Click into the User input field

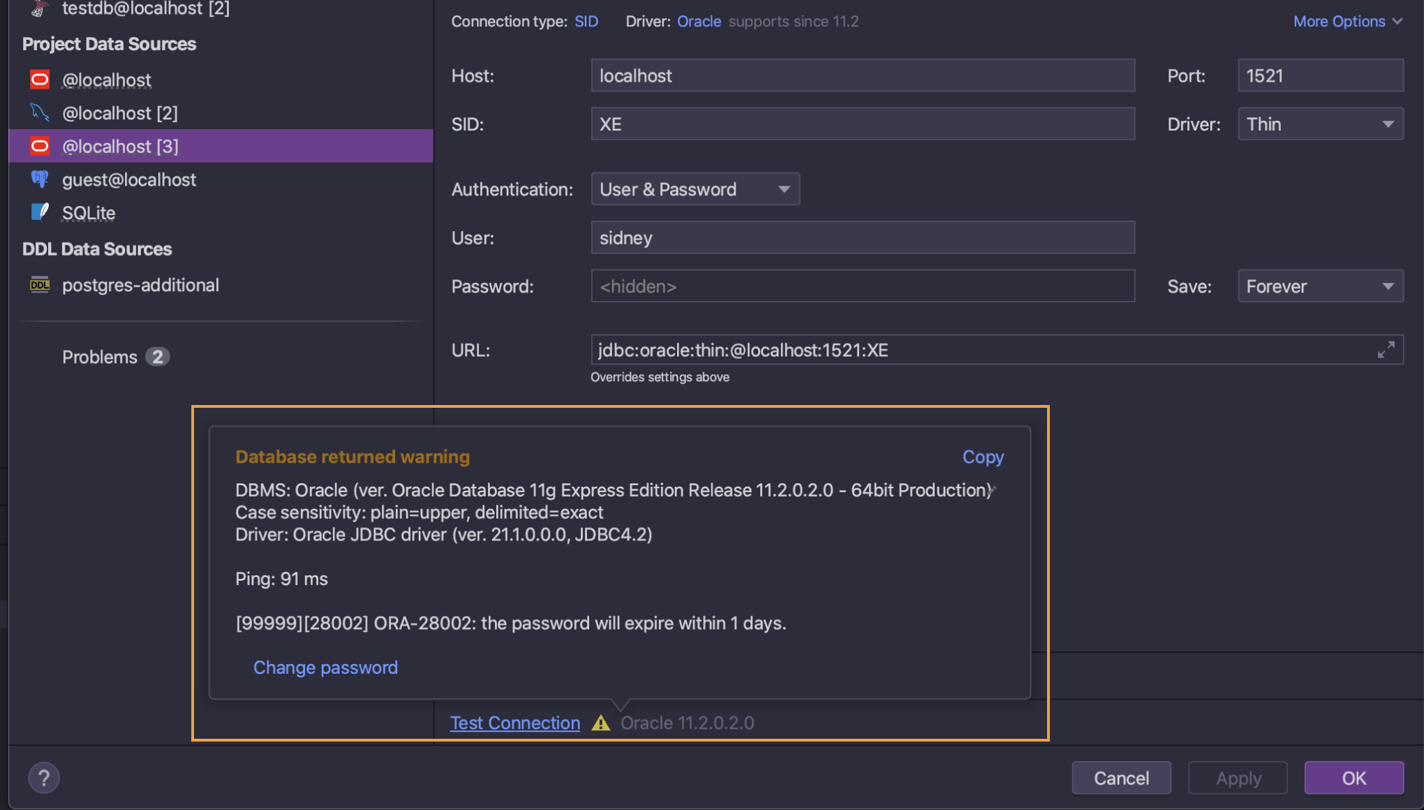[x=862, y=238]
